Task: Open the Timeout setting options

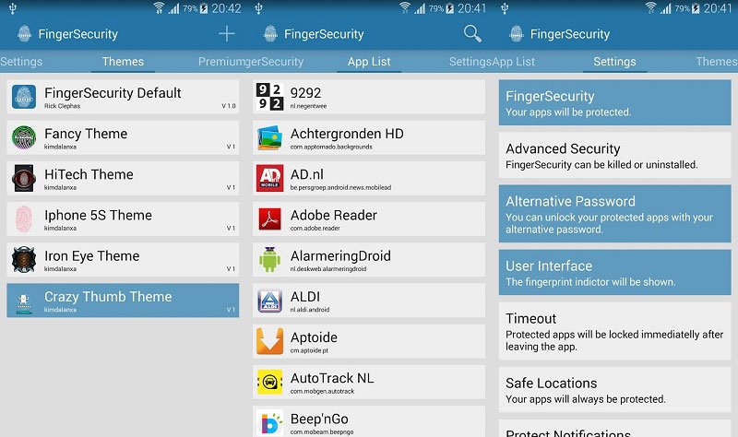Action: (614, 331)
